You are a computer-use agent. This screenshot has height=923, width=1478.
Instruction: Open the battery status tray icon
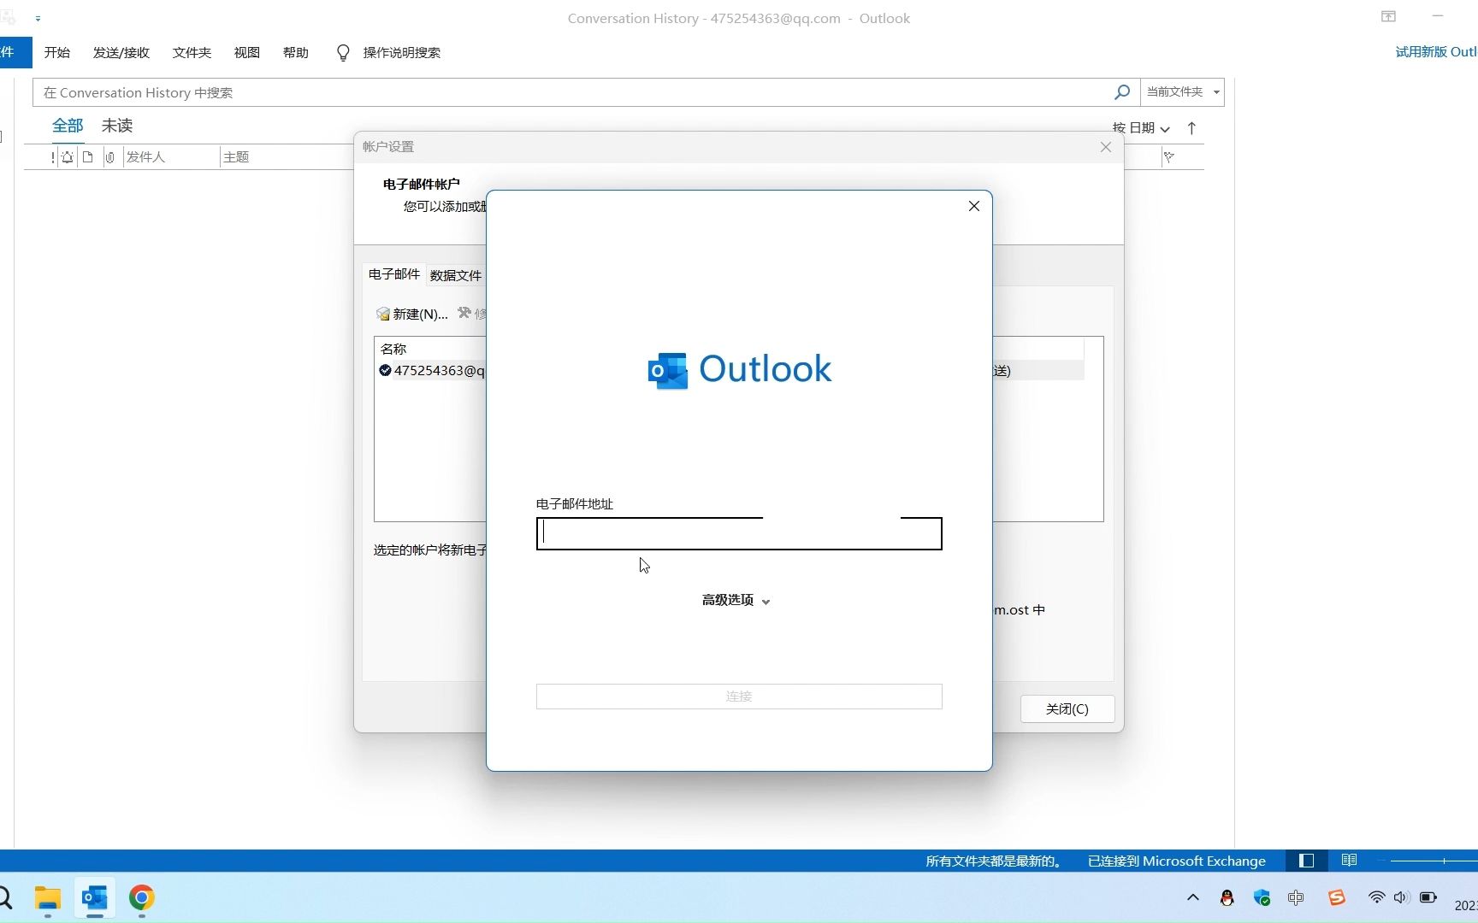pyautogui.click(x=1428, y=897)
